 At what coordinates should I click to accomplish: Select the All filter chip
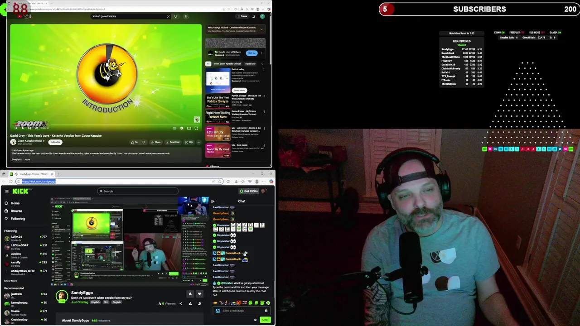point(208,64)
